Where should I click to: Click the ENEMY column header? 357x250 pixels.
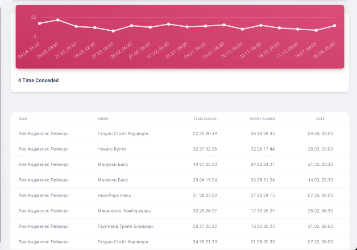pyautogui.click(x=103, y=119)
